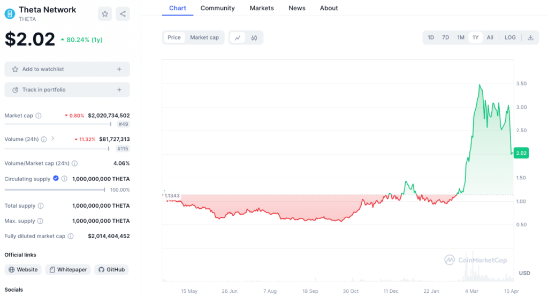This screenshot has height=296, width=548.
Task: Click the plus icon on Track in portfolio
Action: tap(119, 90)
